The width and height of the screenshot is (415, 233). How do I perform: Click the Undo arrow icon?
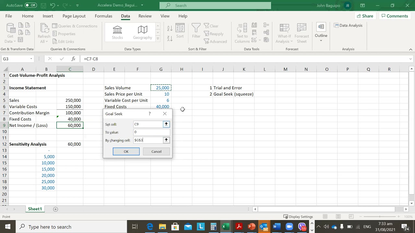click(x=53, y=6)
